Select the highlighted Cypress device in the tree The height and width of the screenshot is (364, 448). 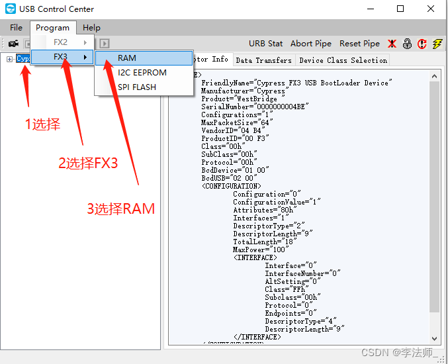click(23, 59)
